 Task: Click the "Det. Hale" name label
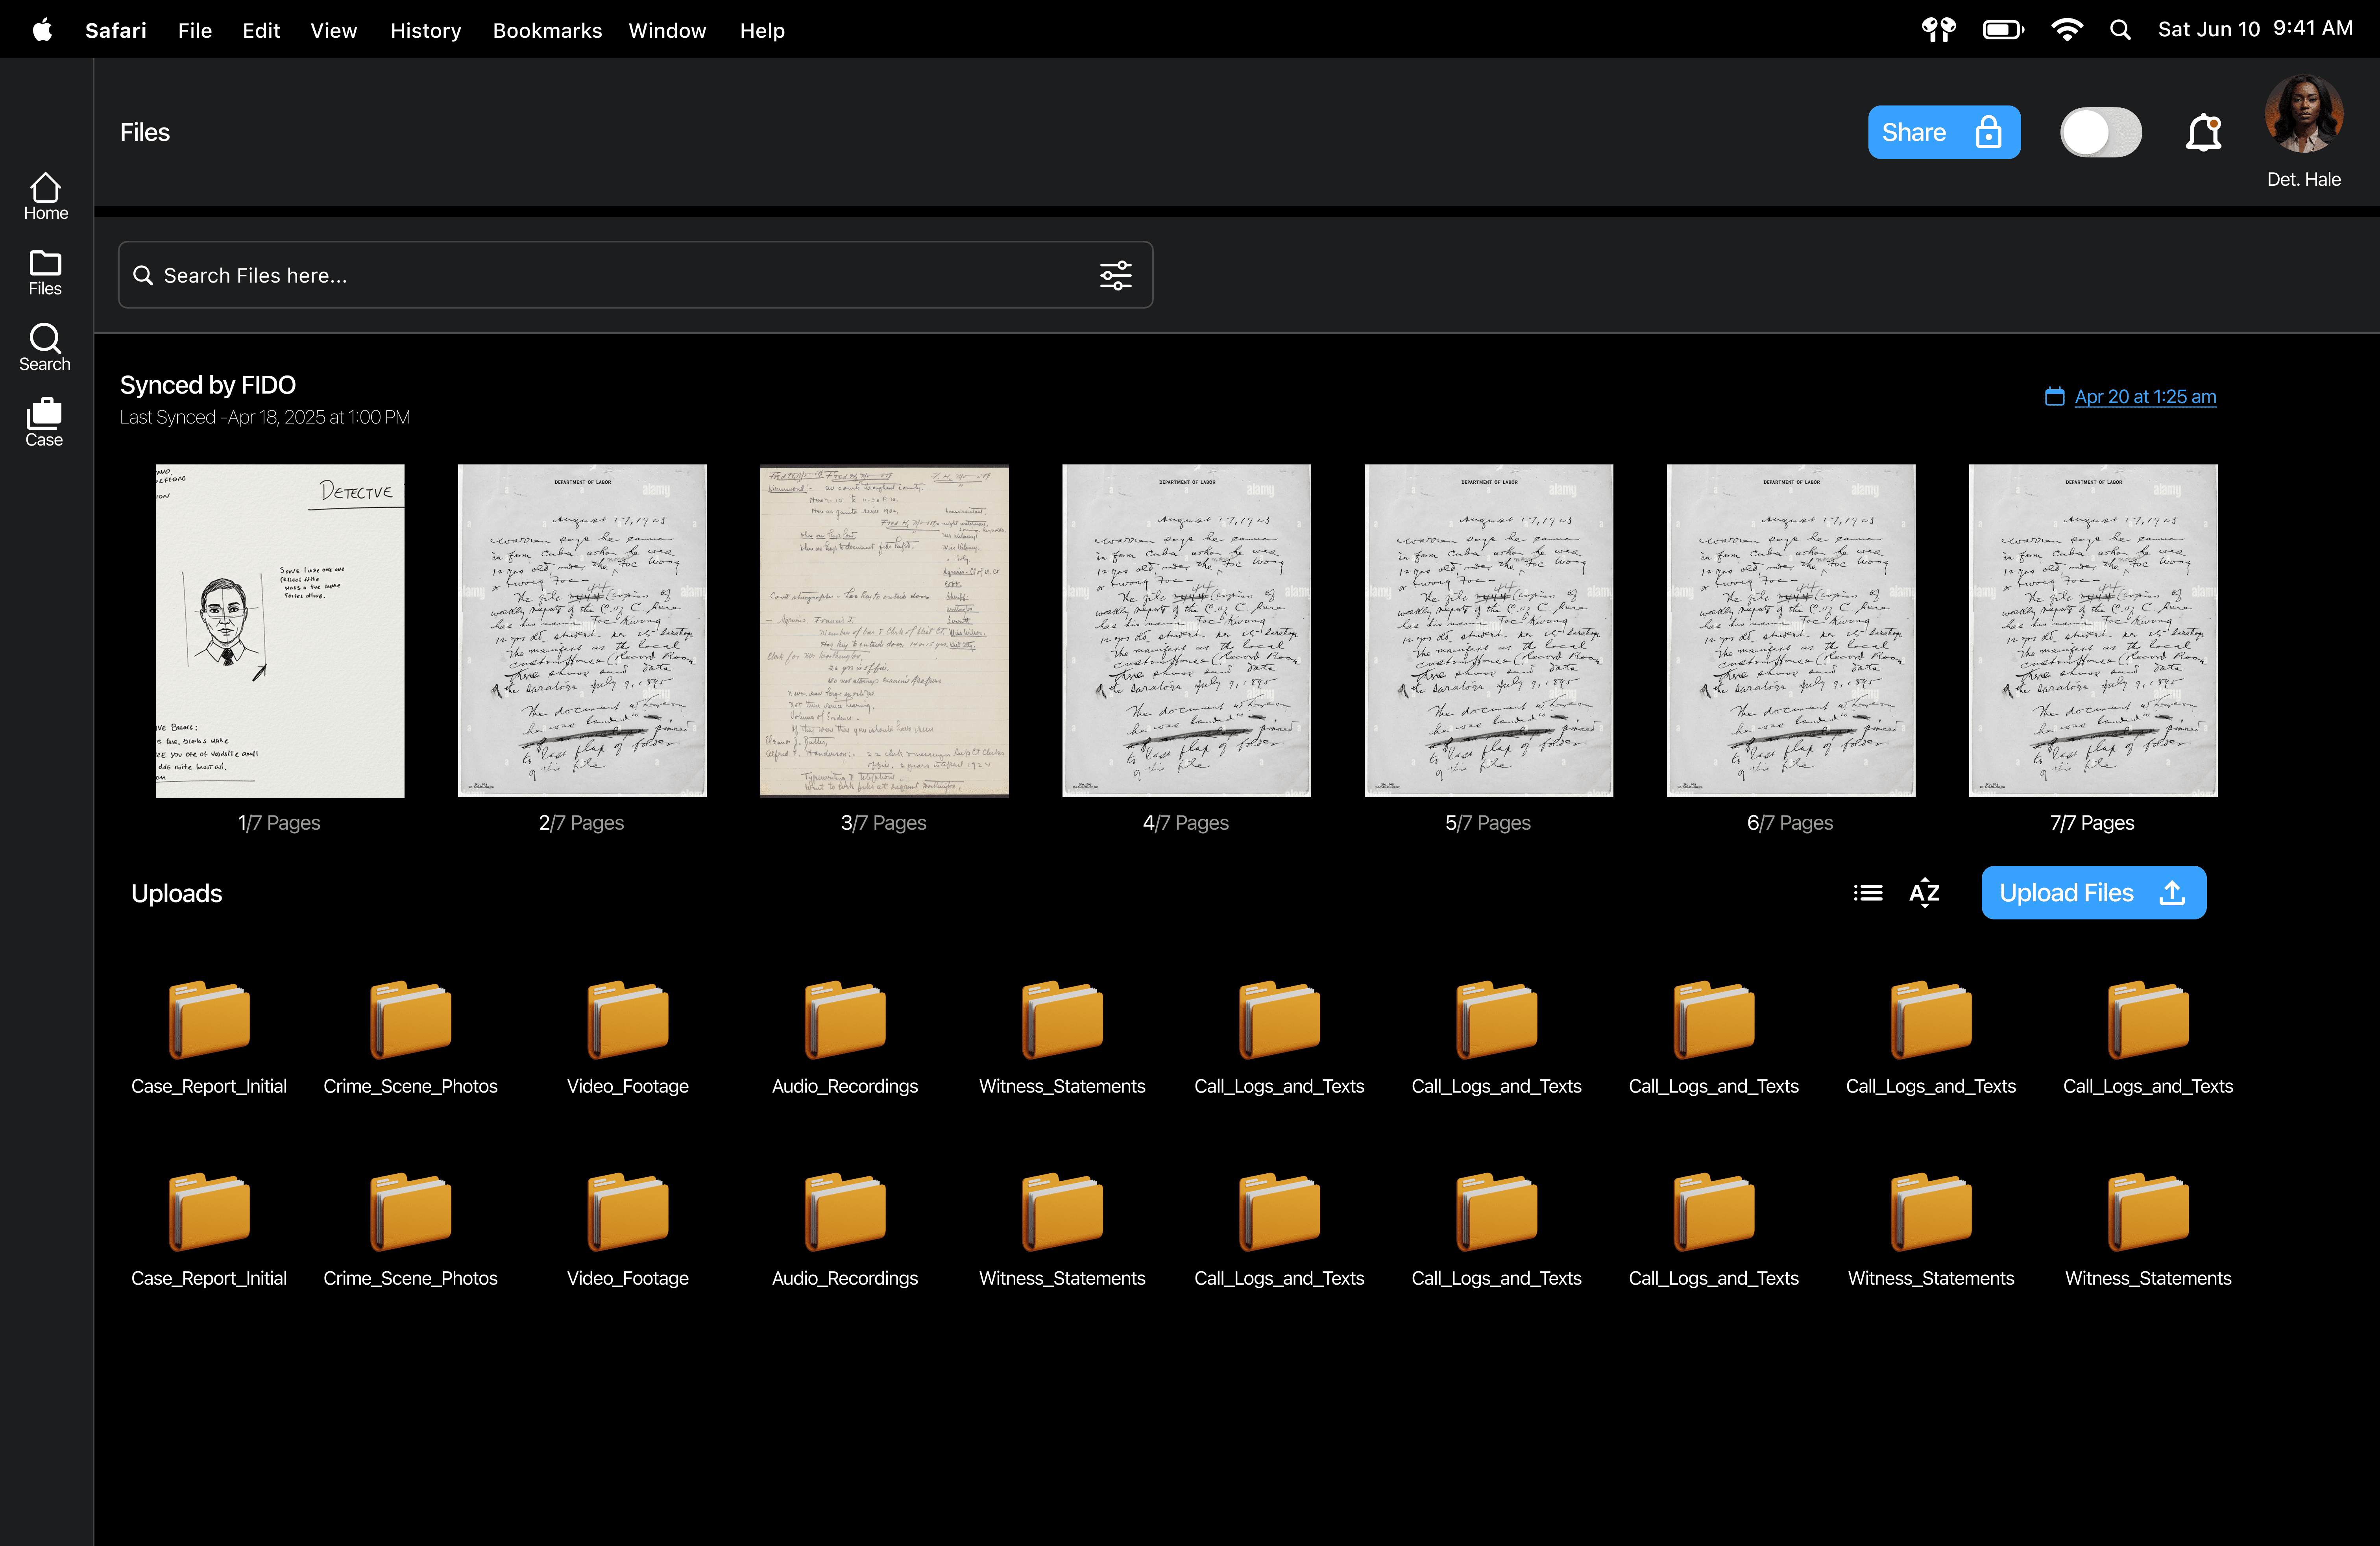(2304, 180)
